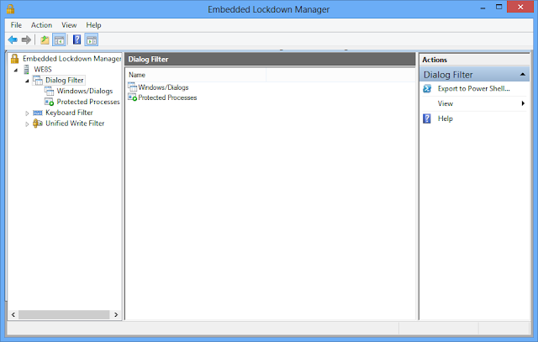Click the Name column header

[196, 75]
